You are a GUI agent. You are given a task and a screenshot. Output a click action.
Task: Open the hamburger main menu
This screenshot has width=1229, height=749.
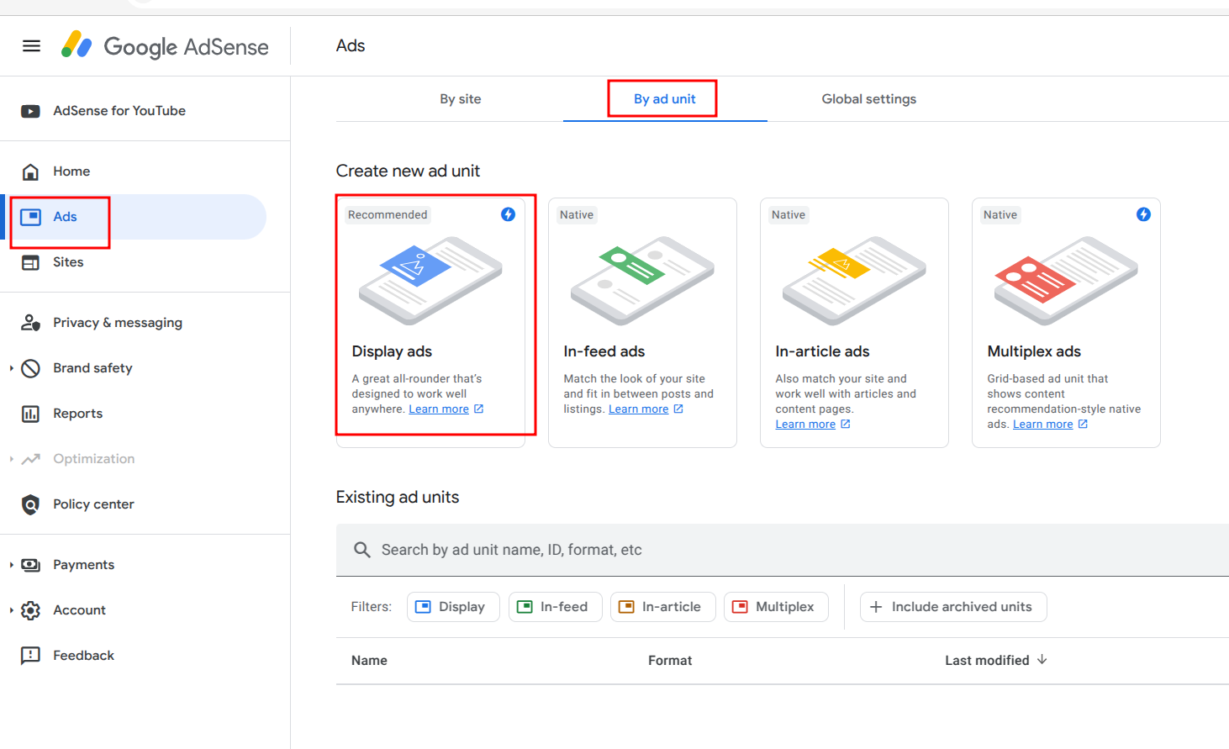pyautogui.click(x=31, y=46)
